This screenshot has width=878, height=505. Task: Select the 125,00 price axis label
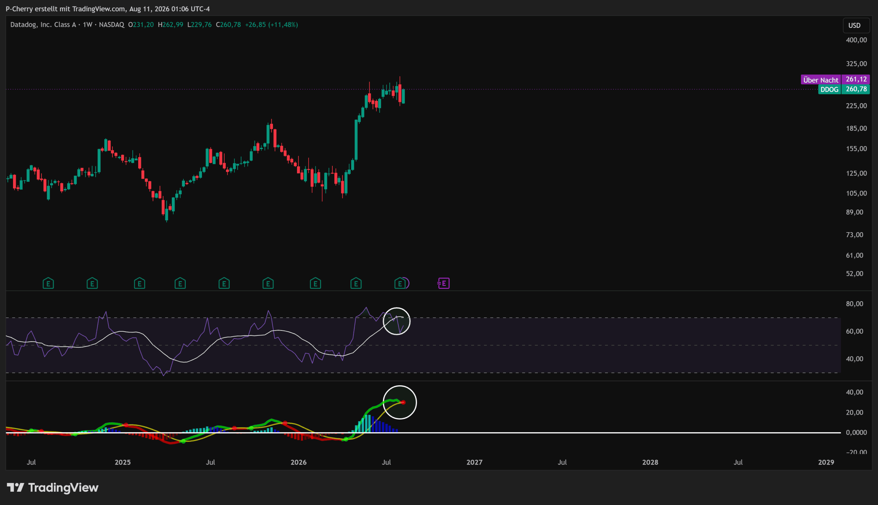tap(856, 173)
